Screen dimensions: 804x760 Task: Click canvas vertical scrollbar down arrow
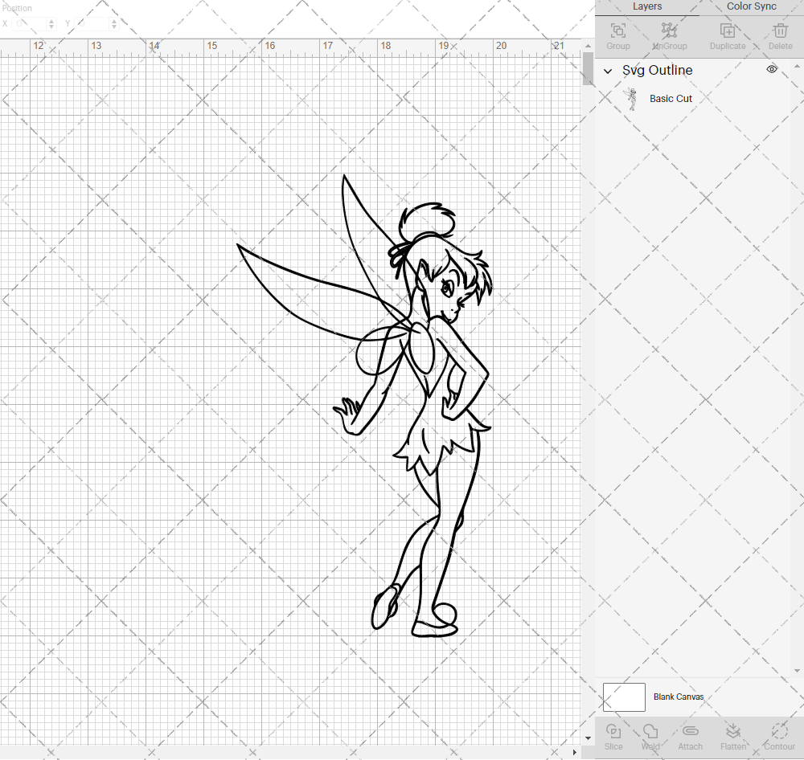click(589, 738)
